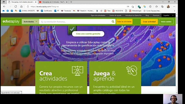This screenshot has width=185, height=104.
Task: Add this page to favorites star icon
Action: 133,7
